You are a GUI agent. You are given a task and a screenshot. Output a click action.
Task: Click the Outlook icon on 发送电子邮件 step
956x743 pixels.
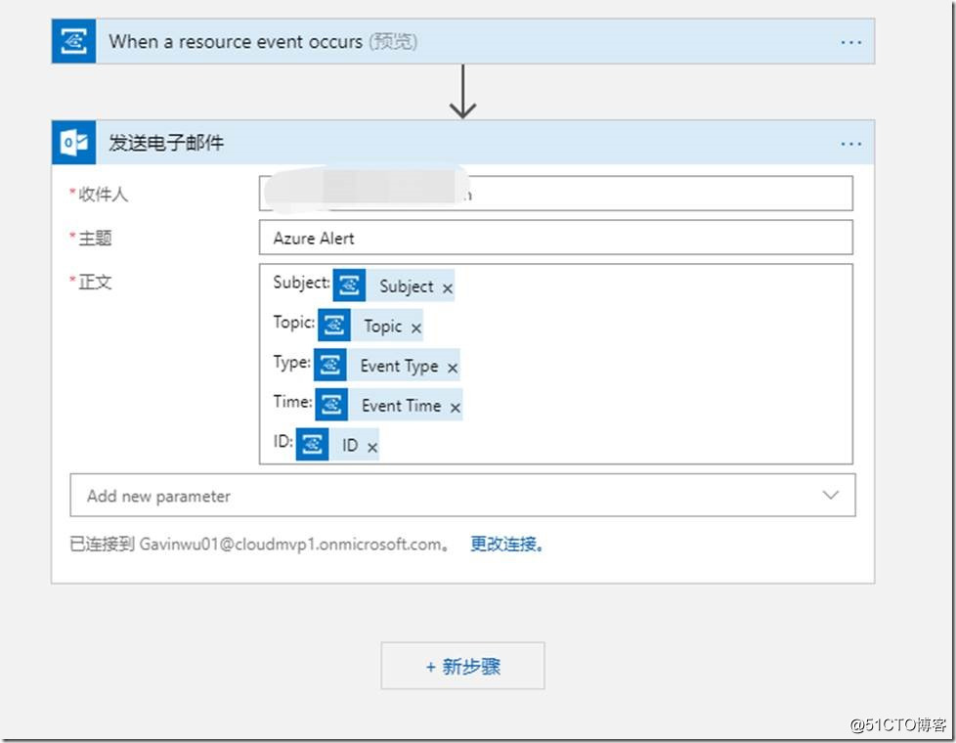pos(73,143)
